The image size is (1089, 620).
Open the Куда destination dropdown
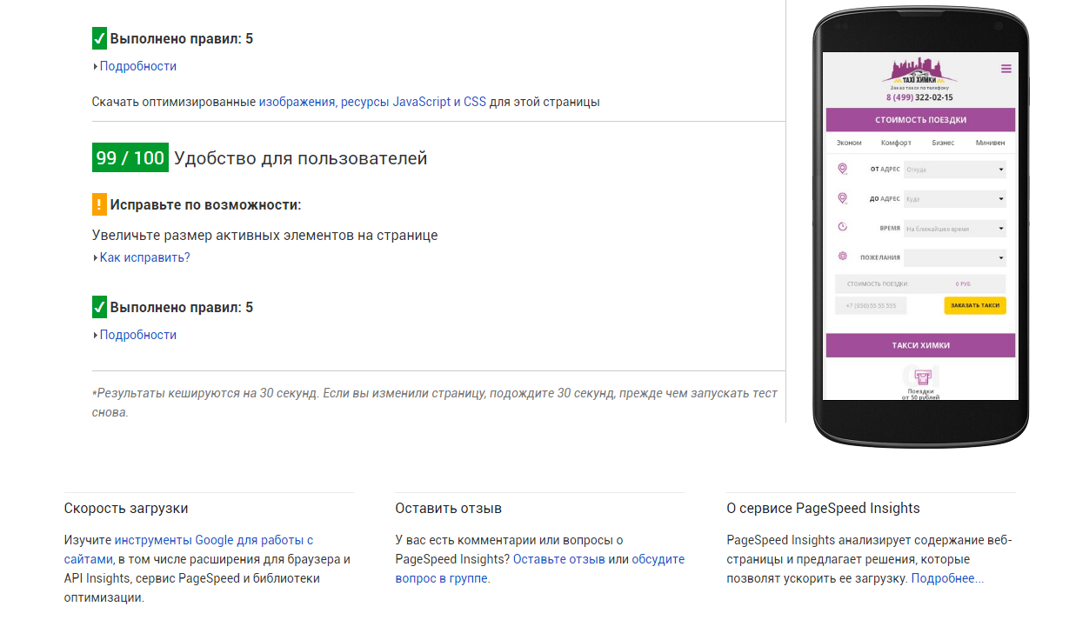[955, 199]
